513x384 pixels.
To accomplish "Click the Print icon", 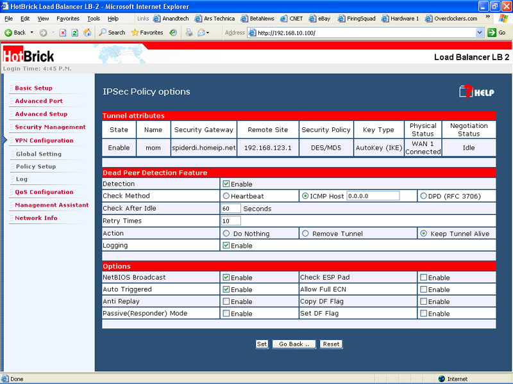I will coord(189,33).
